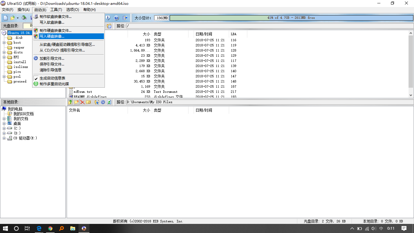Close the 启动(B) menu in menu bar
This screenshot has width=414, height=233.
point(40,10)
